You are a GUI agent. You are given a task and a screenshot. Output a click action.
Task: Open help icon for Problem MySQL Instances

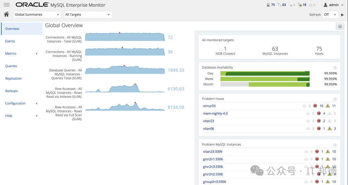(335, 145)
